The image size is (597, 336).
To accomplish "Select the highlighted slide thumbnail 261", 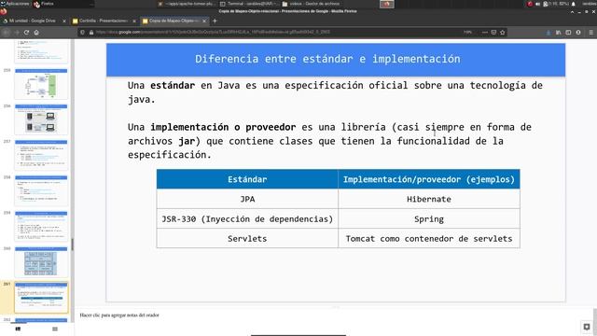I will click(41, 298).
